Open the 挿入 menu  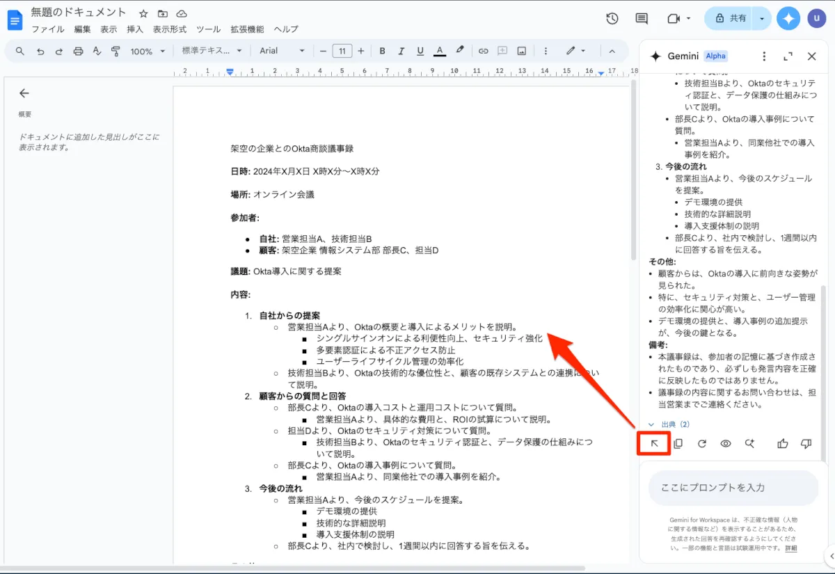[x=135, y=29]
